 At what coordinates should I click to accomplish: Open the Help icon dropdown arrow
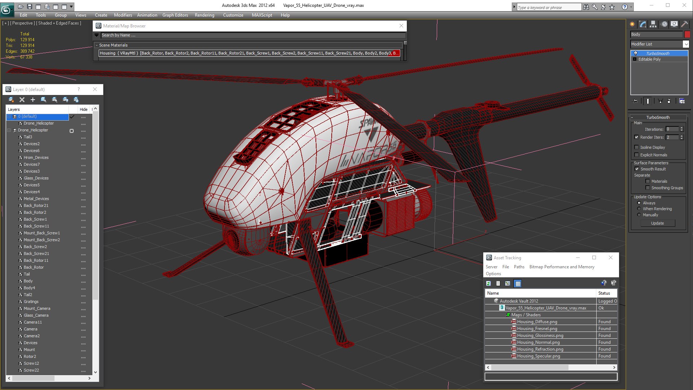pos(631,7)
